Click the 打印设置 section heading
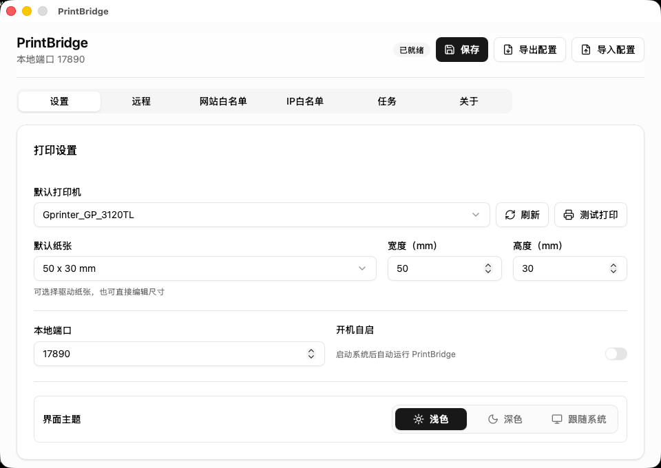Screen dimensions: 661x468 (55, 151)
